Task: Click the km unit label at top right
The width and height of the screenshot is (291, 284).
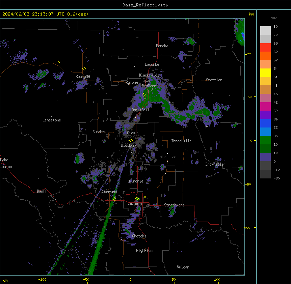Action: [251, 14]
